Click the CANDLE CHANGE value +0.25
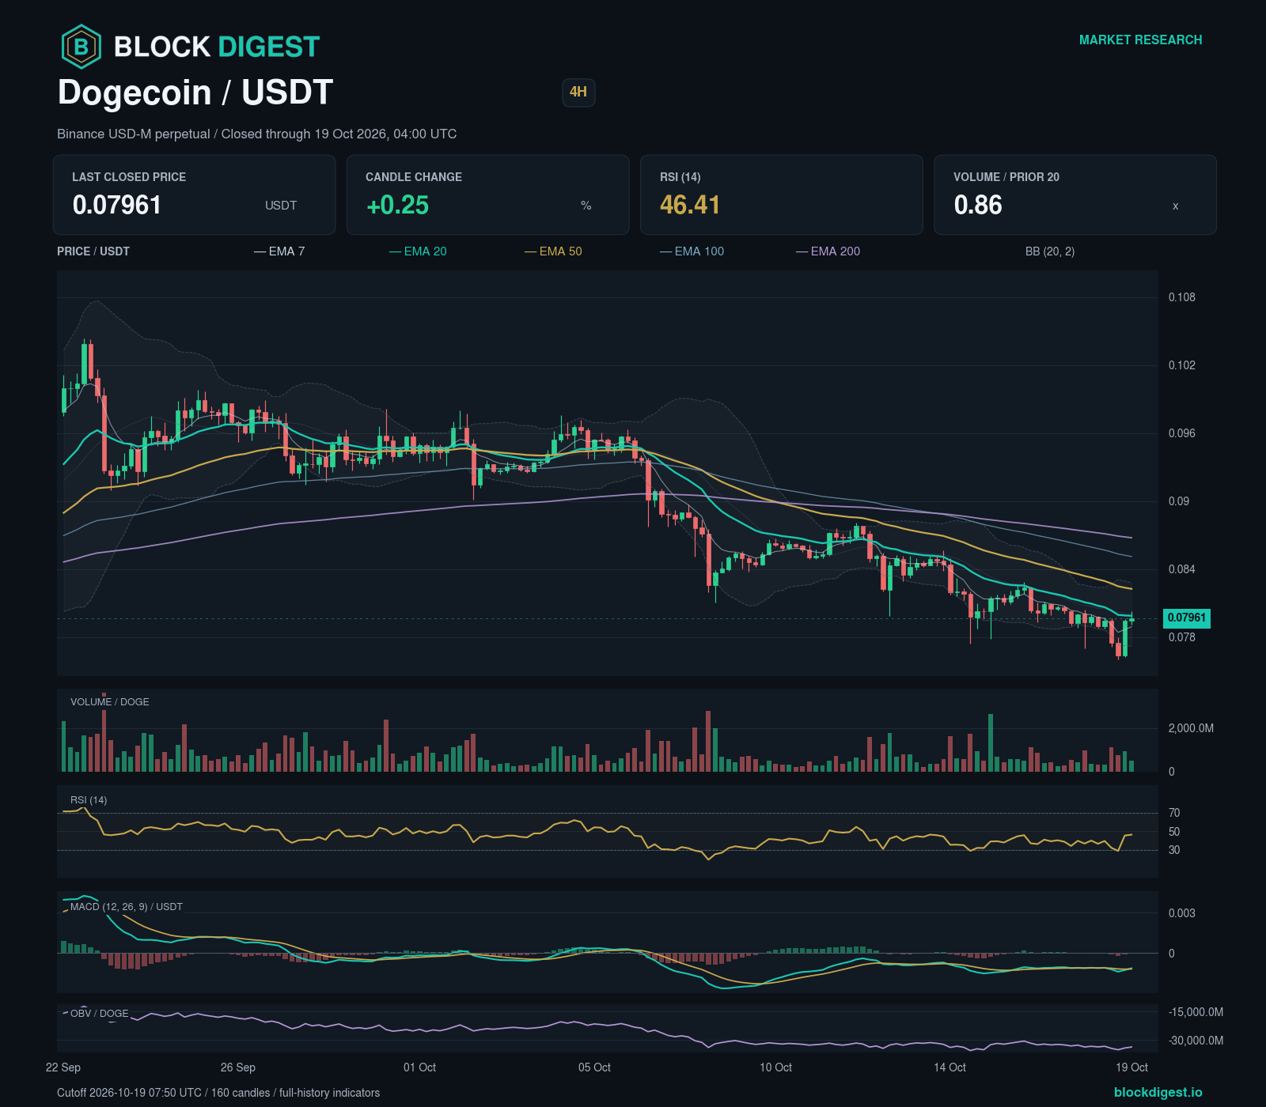Viewport: 1266px width, 1107px height. coord(397,205)
